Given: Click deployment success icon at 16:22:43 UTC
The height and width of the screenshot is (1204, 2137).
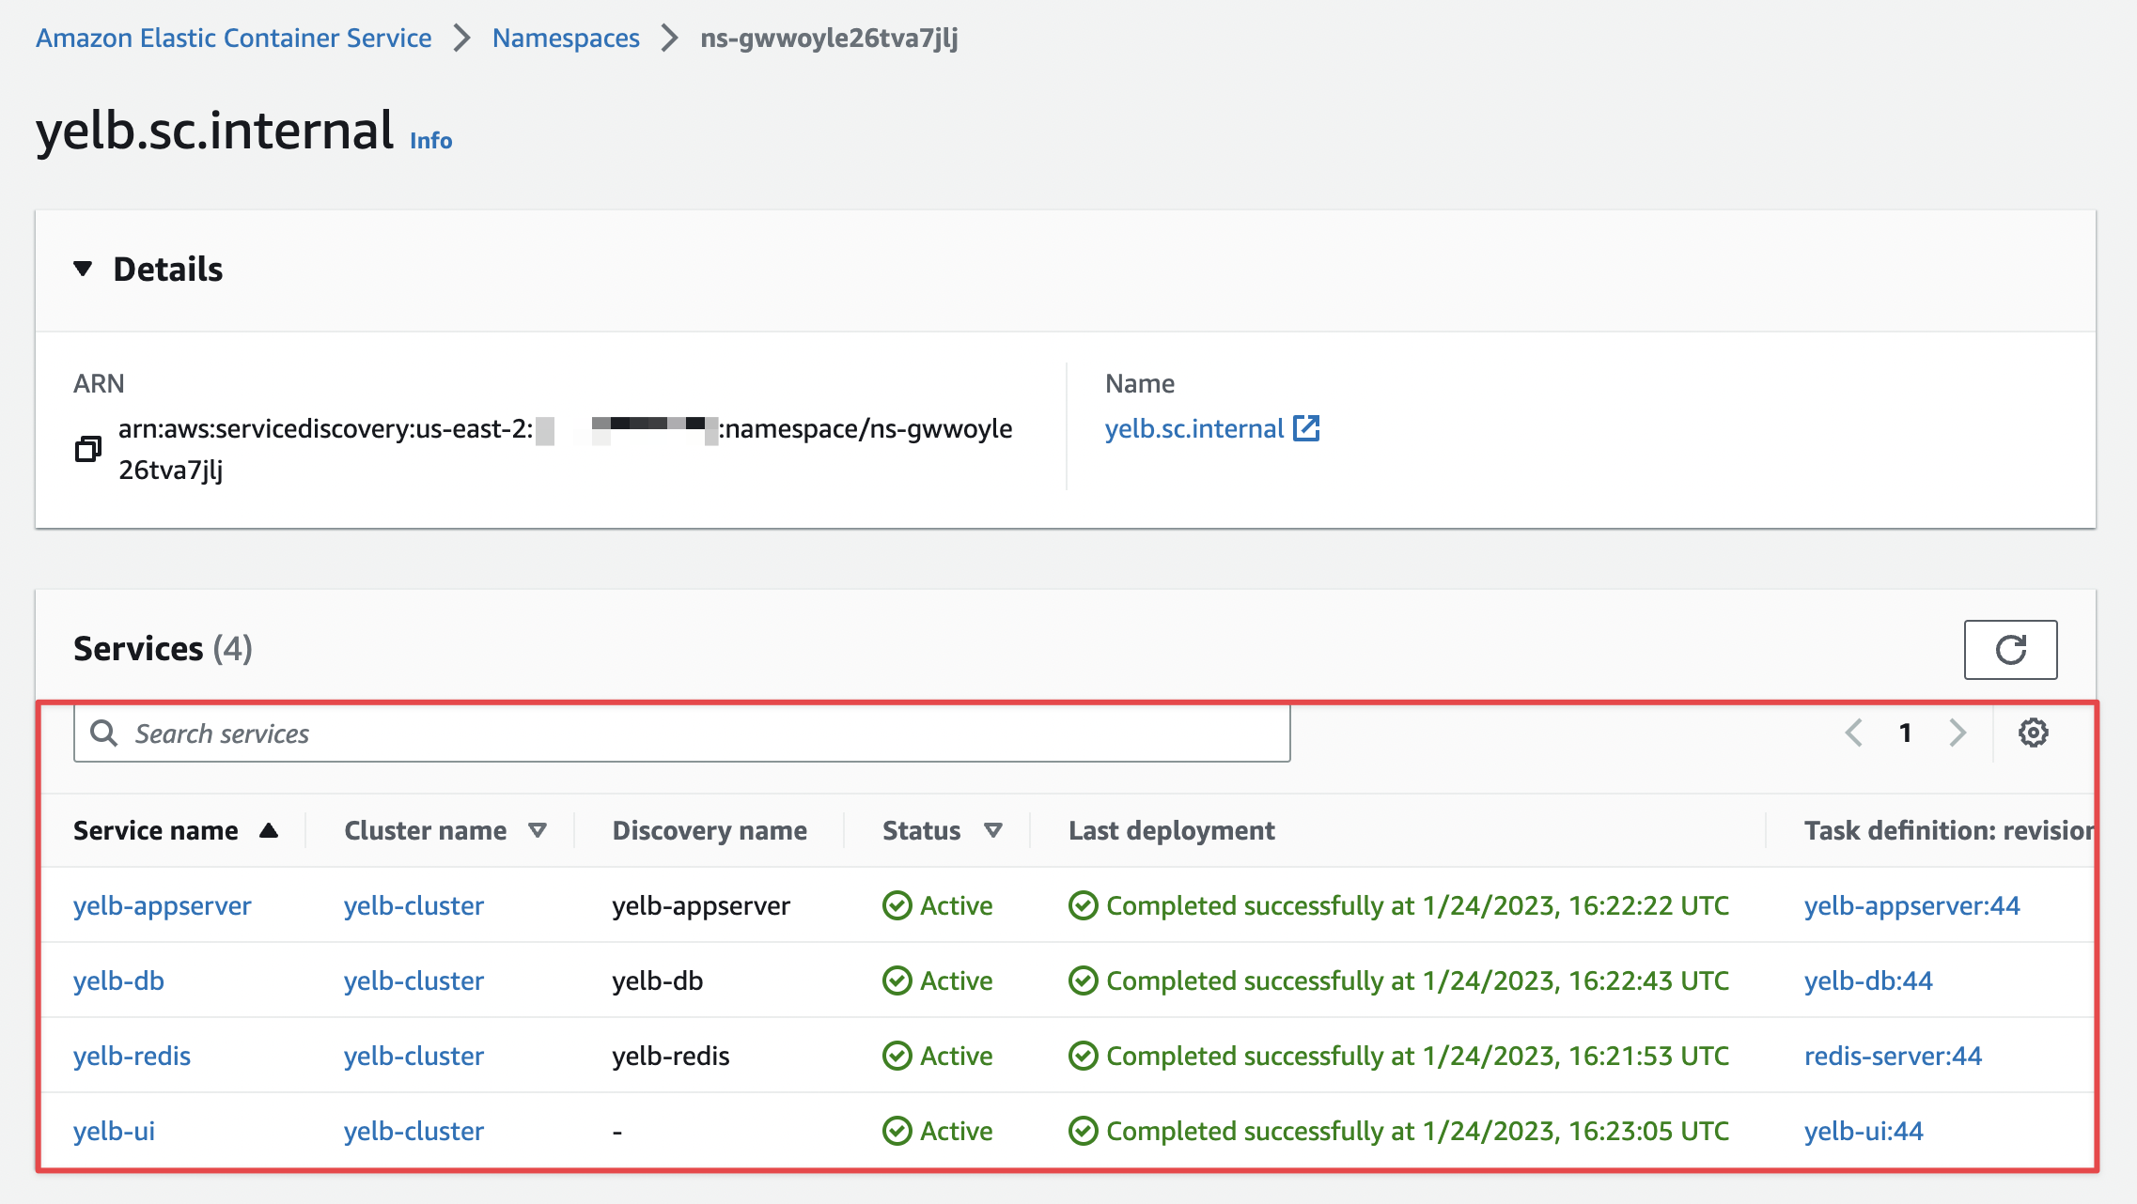Looking at the screenshot, I should (1084, 980).
